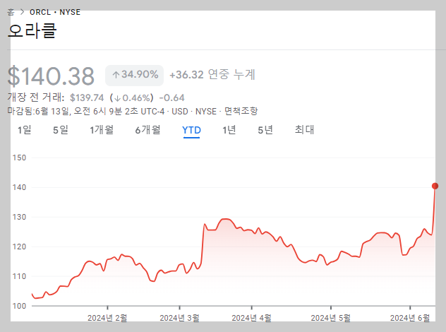This screenshot has height=332, width=446.
Task: Click the 오라클 company title
Action: point(32,30)
